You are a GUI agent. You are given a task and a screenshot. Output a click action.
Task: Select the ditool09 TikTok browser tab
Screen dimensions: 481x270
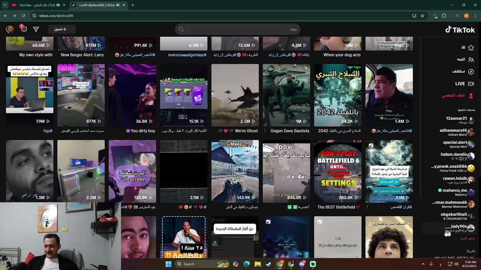click(x=98, y=5)
